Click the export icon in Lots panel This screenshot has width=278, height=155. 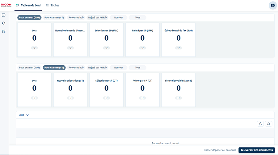[260, 124]
